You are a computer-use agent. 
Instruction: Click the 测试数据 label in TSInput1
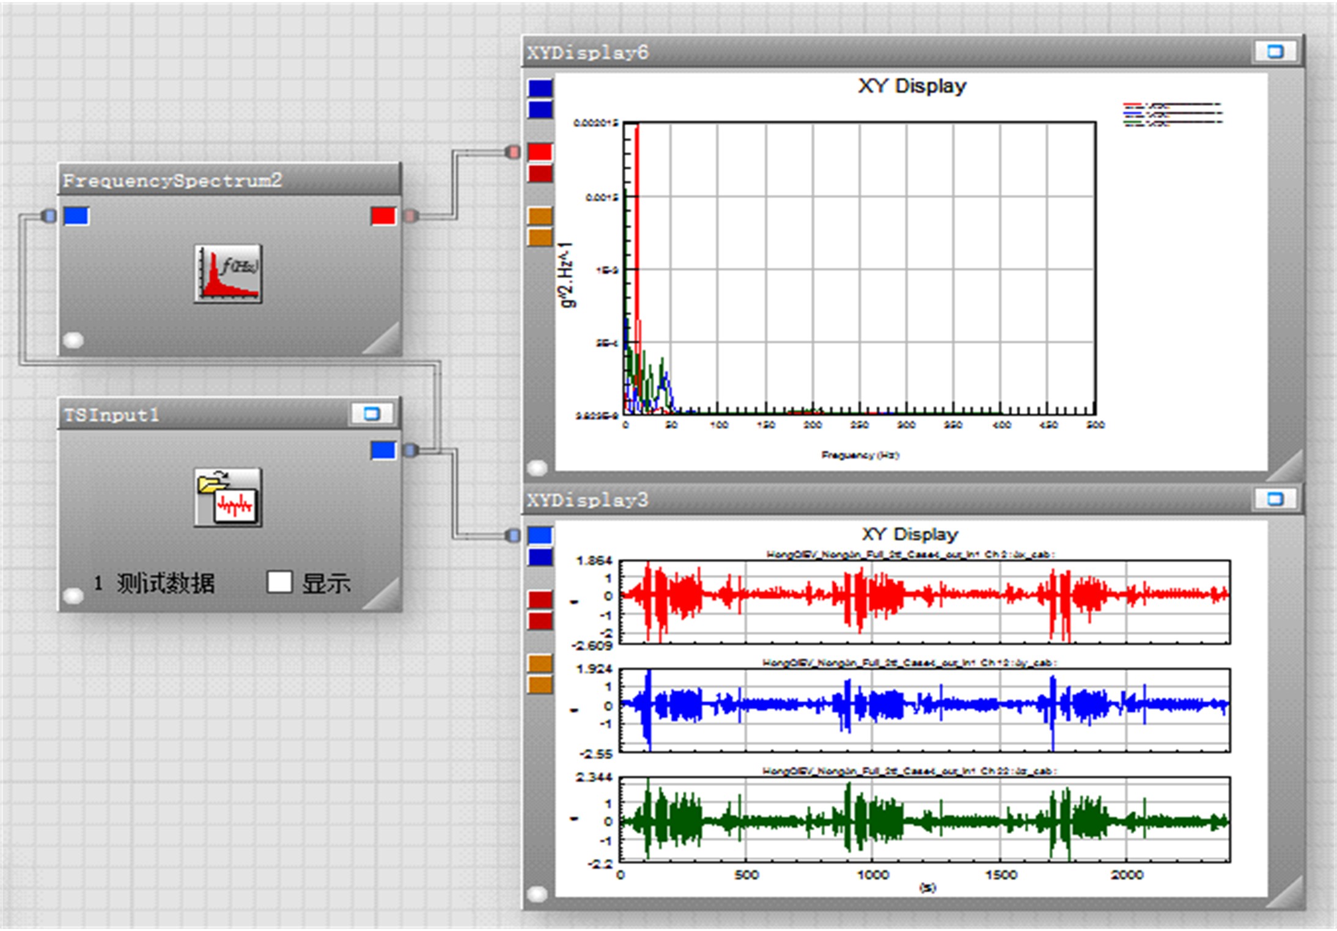[165, 583]
